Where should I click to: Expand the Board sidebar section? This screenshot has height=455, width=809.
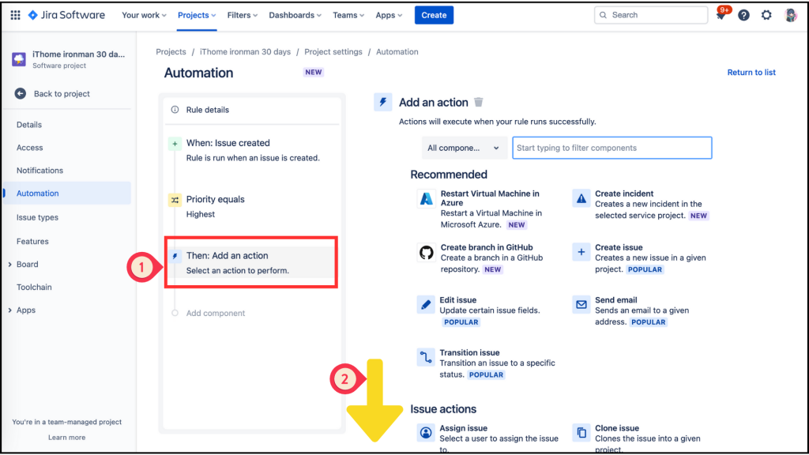(9, 265)
